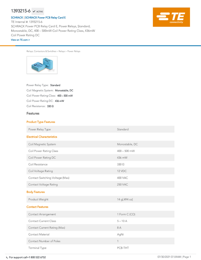
Task: Click the Product Weight row value
Action: click(x=125, y=199)
